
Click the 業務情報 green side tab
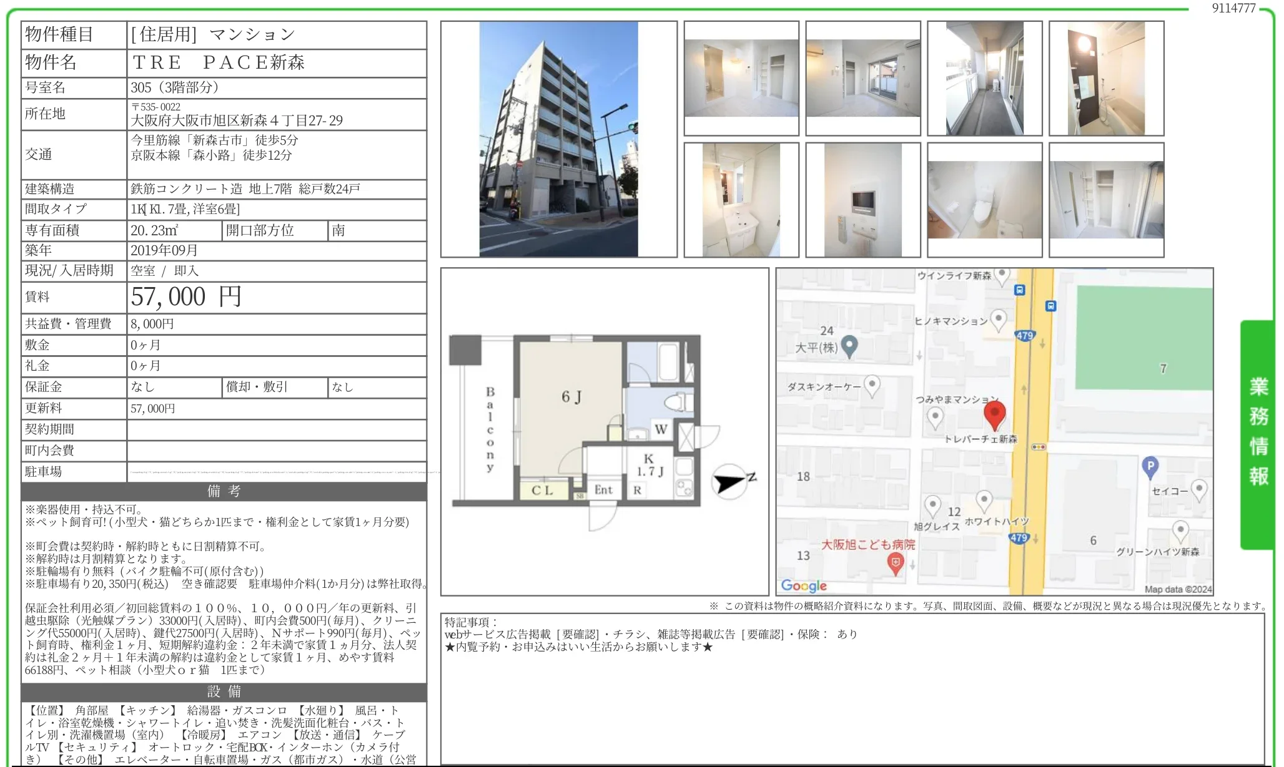click(1258, 432)
